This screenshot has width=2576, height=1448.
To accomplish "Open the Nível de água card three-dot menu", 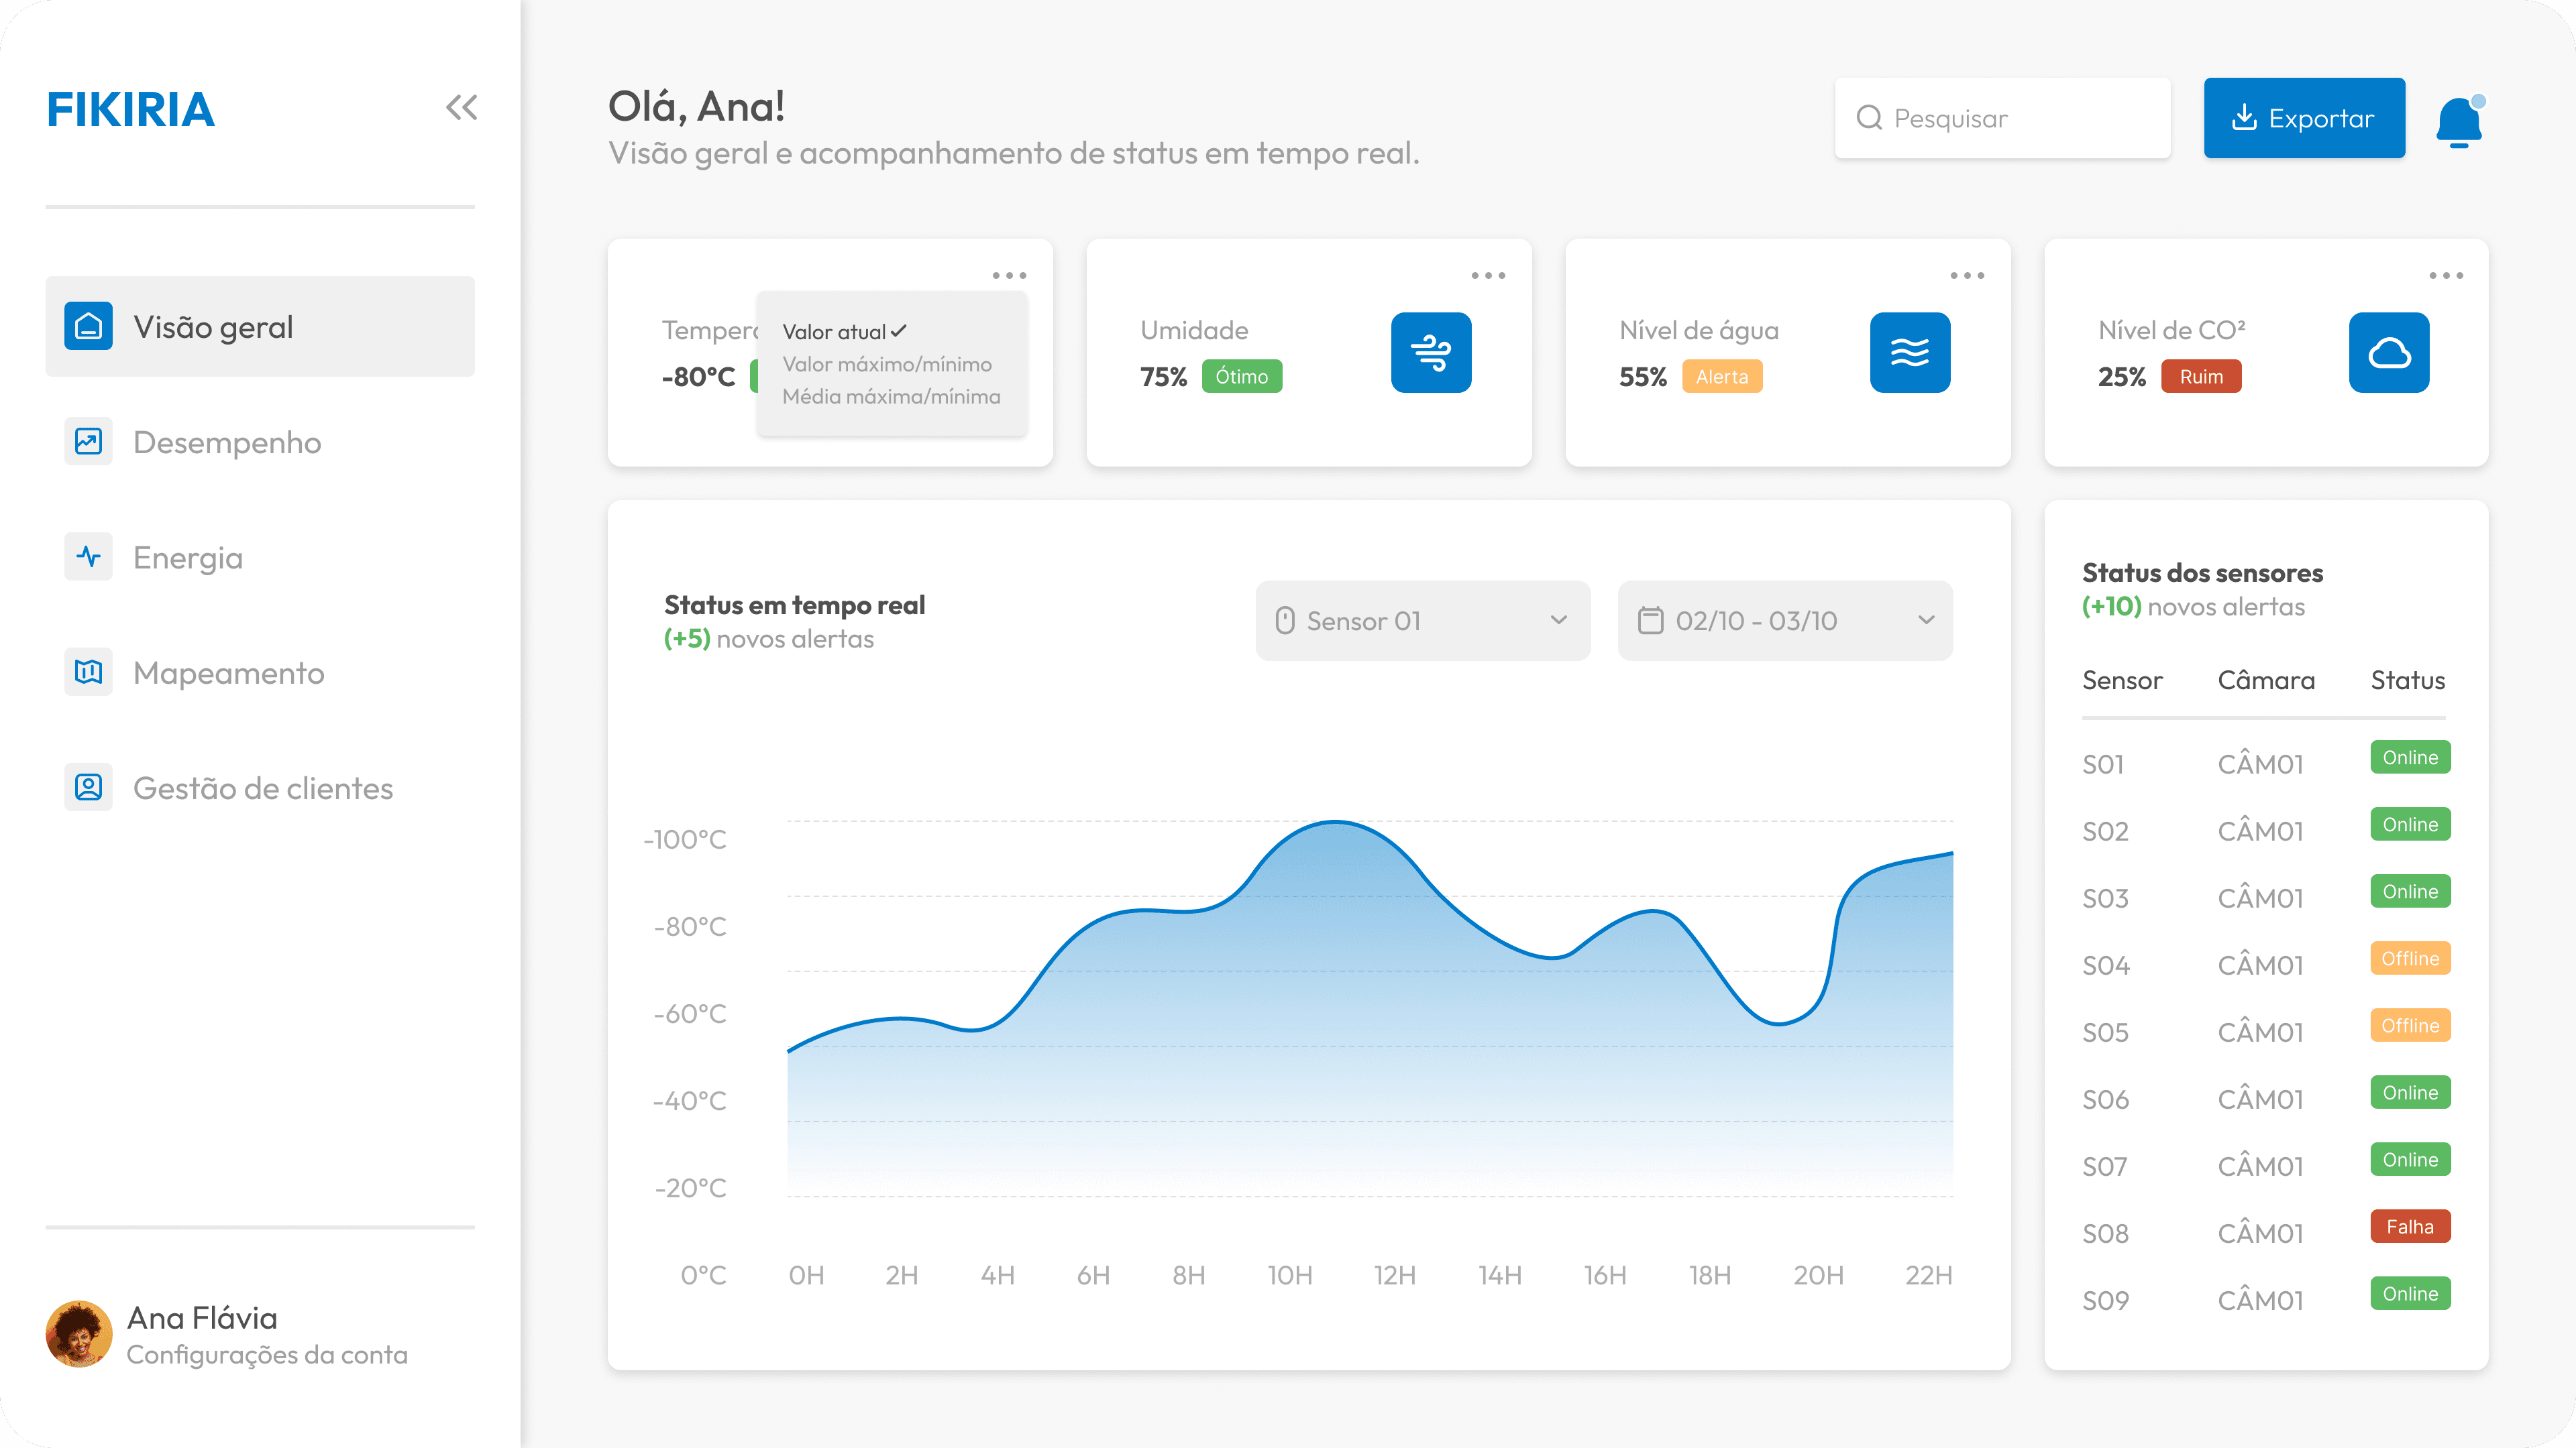I will pos(1966,276).
